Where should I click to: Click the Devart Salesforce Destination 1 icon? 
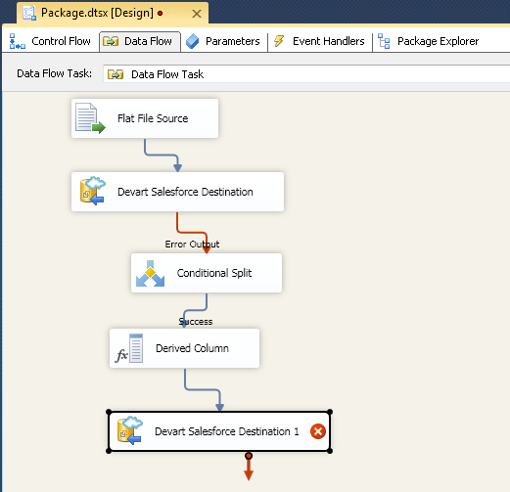click(x=130, y=430)
